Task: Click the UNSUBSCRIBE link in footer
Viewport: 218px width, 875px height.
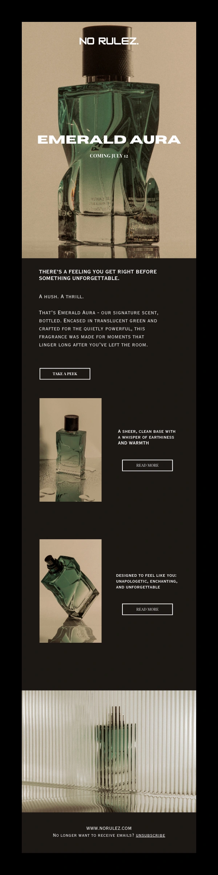Action: [x=150, y=835]
